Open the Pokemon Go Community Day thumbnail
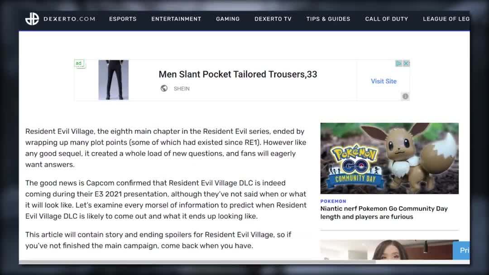The image size is (489, 275). [389, 158]
